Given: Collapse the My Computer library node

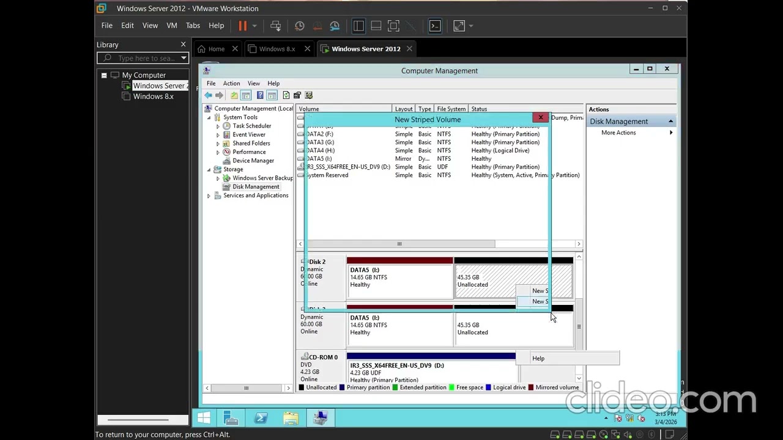Looking at the screenshot, I should [x=104, y=75].
